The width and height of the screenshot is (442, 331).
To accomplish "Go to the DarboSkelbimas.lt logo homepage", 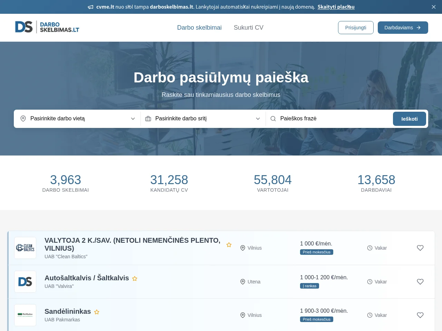I will tap(47, 27).
